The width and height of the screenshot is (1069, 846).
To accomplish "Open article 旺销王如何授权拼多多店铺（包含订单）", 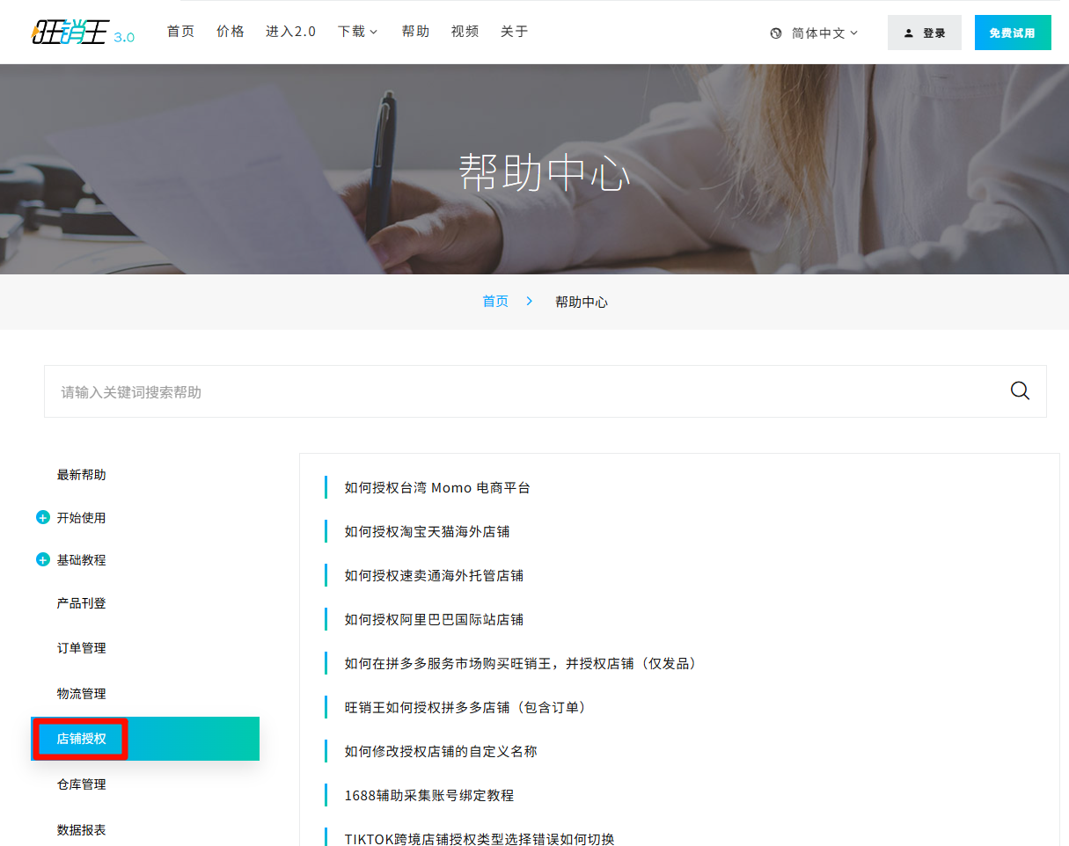I will [467, 708].
